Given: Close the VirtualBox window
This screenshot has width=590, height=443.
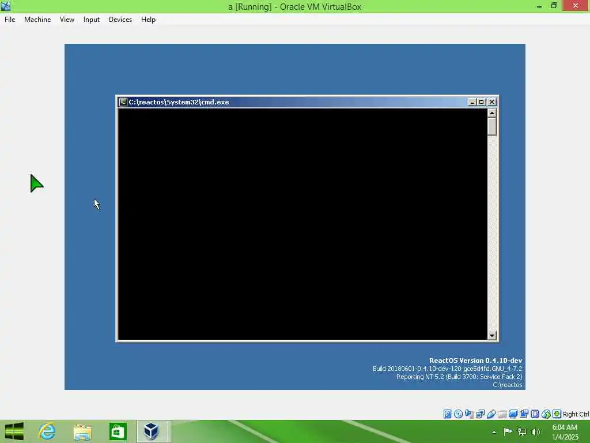Looking at the screenshot, I should (x=576, y=6).
